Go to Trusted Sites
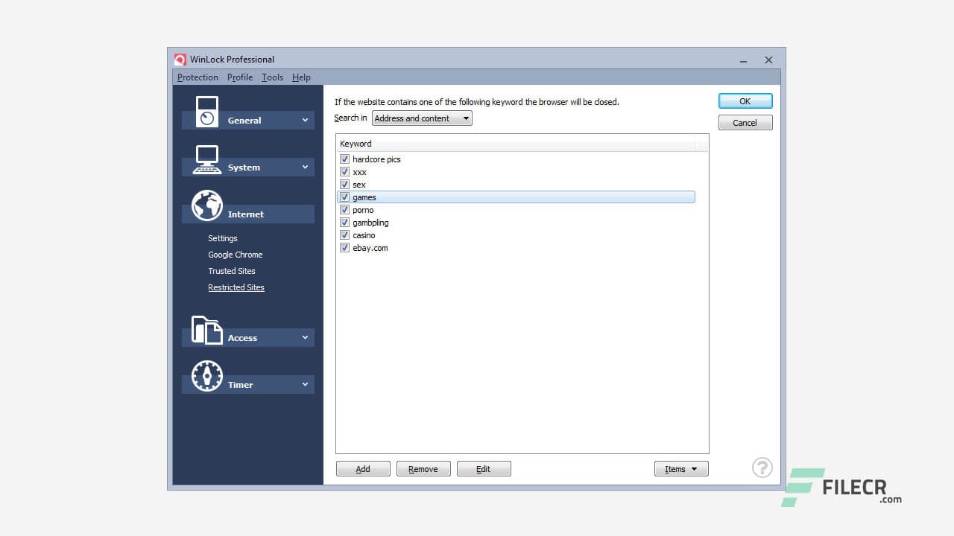The width and height of the screenshot is (954, 536). click(x=232, y=271)
